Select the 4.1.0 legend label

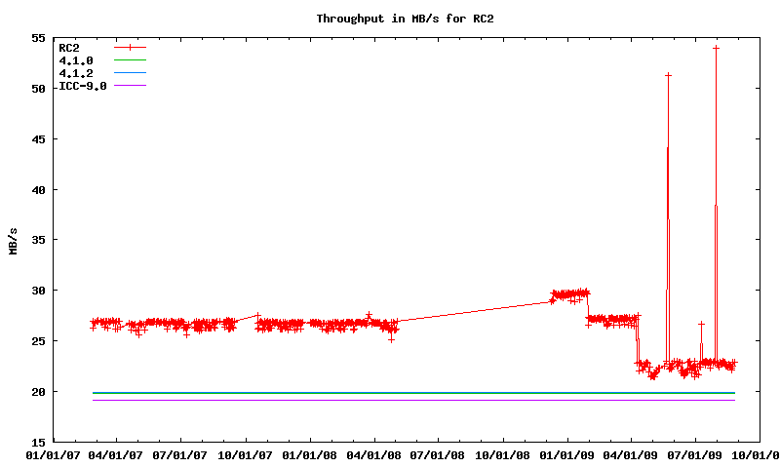point(76,60)
